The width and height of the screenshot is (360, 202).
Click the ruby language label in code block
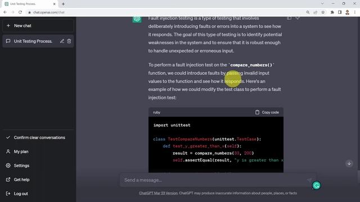point(156,112)
